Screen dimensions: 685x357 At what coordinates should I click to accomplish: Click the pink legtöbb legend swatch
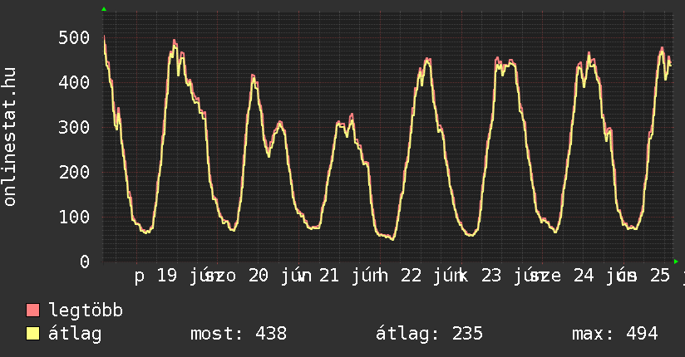(32, 311)
